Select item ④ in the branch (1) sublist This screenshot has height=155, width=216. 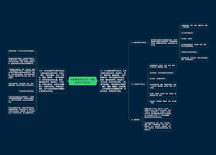(194, 45)
